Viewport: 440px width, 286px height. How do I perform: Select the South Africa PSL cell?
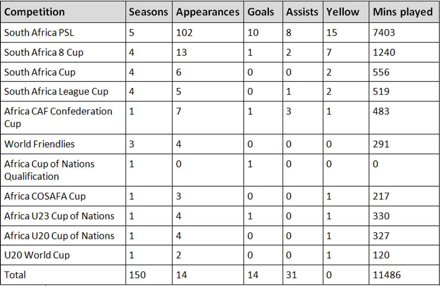click(x=39, y=33)
